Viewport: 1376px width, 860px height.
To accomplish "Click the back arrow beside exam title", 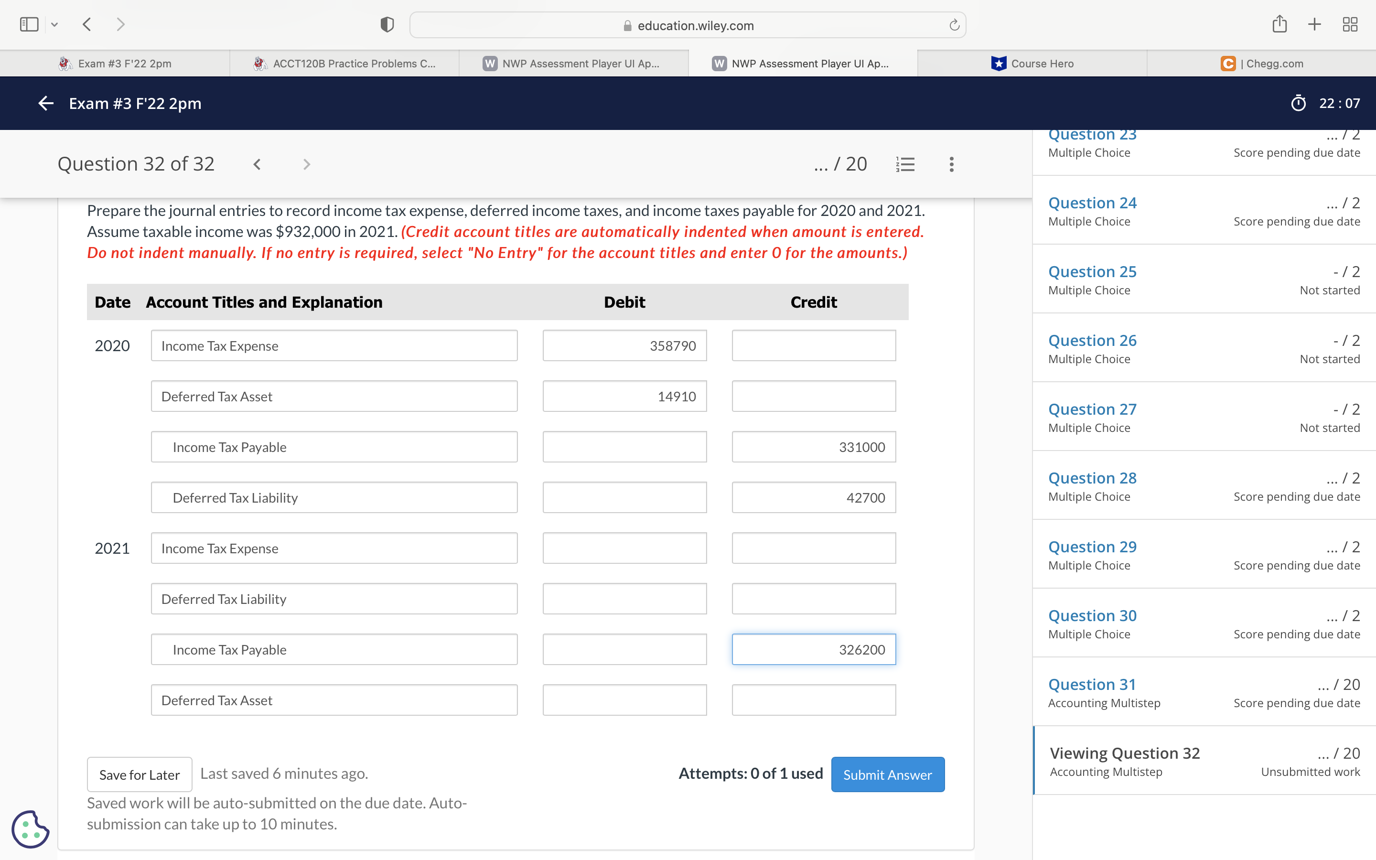I will click(x=45, y=103).
